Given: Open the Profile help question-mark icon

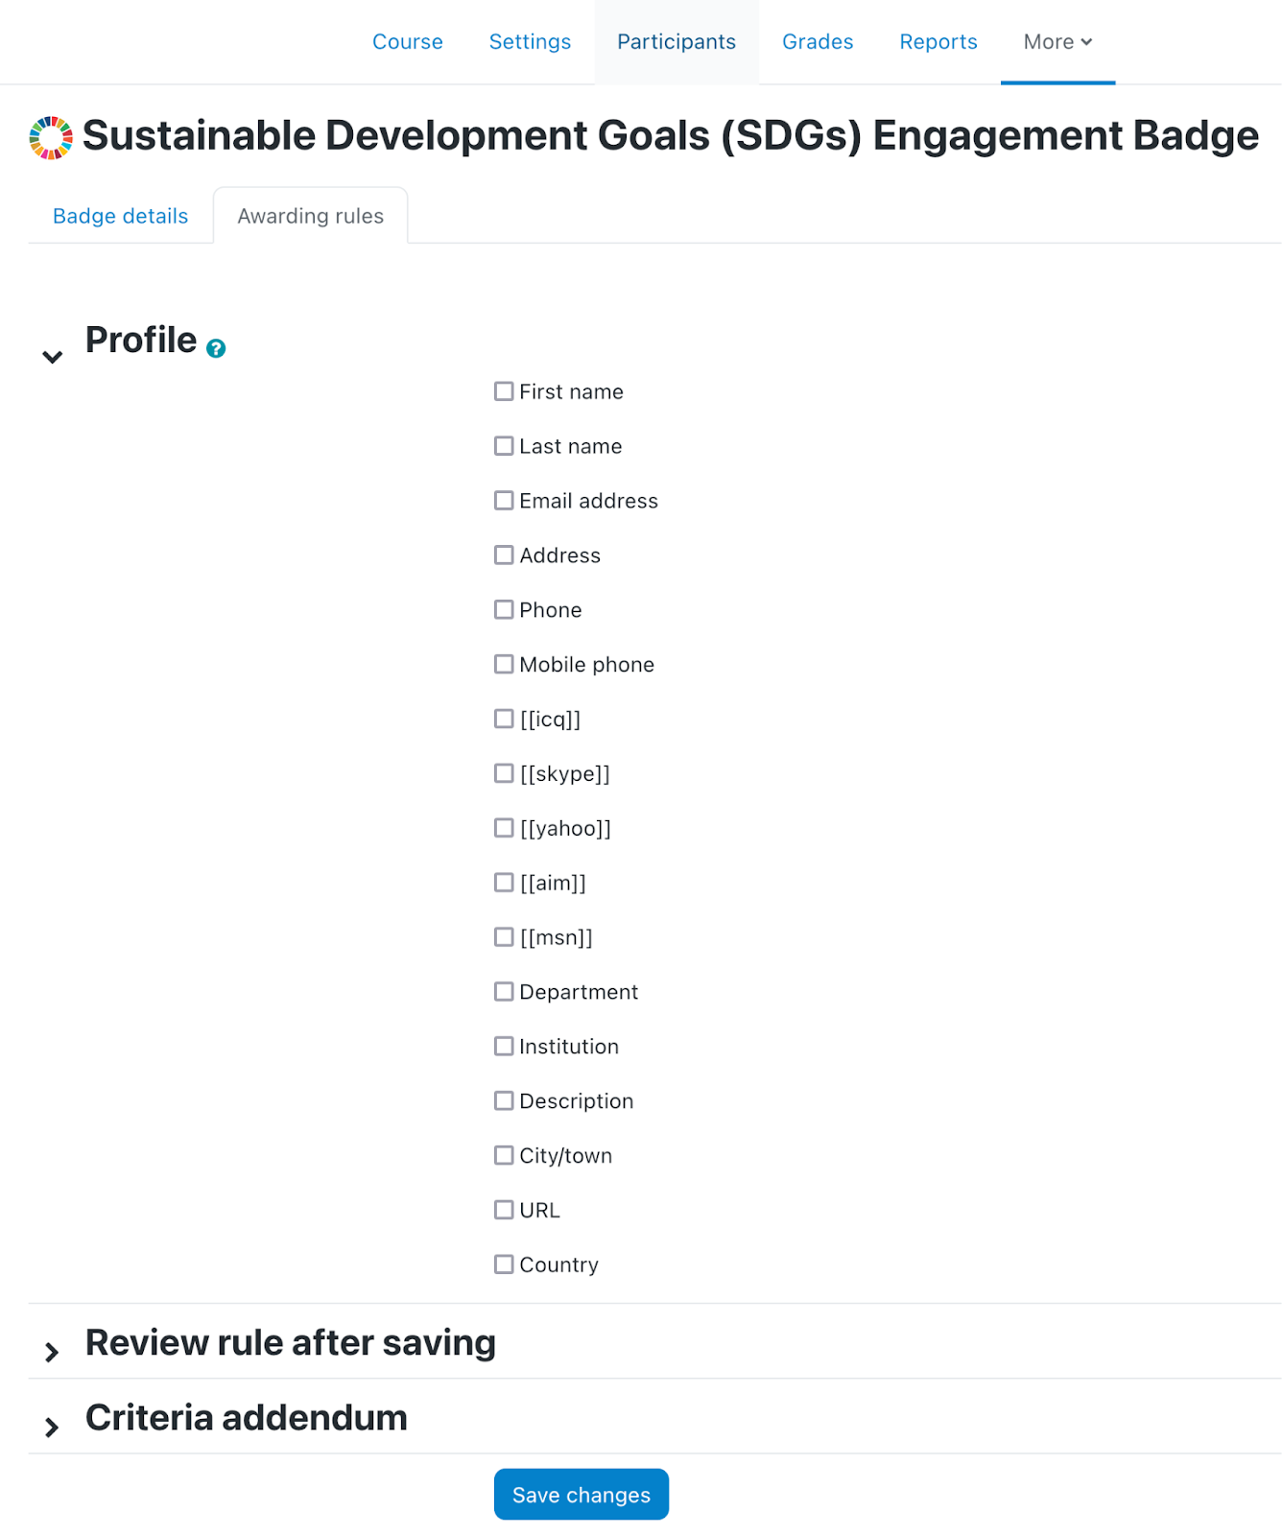Looking at the screenshot, I should 216,348.
